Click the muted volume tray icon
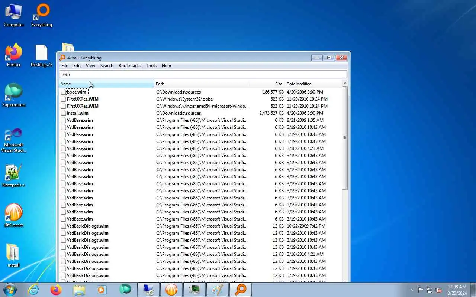This screenshot has width=476, height=297. pos(439,290)
